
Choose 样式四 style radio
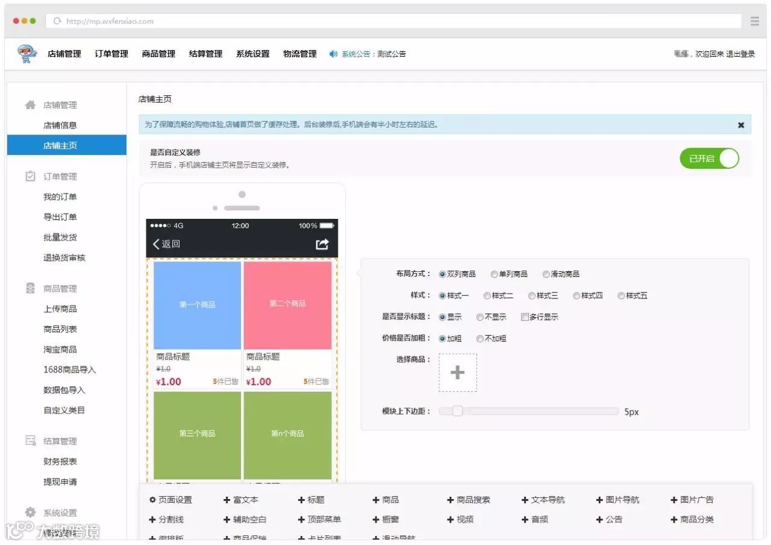(x=576, y=296)
